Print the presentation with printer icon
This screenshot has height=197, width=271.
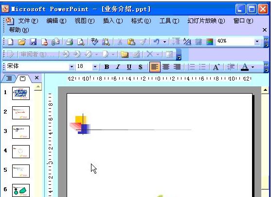click(69, 42)
